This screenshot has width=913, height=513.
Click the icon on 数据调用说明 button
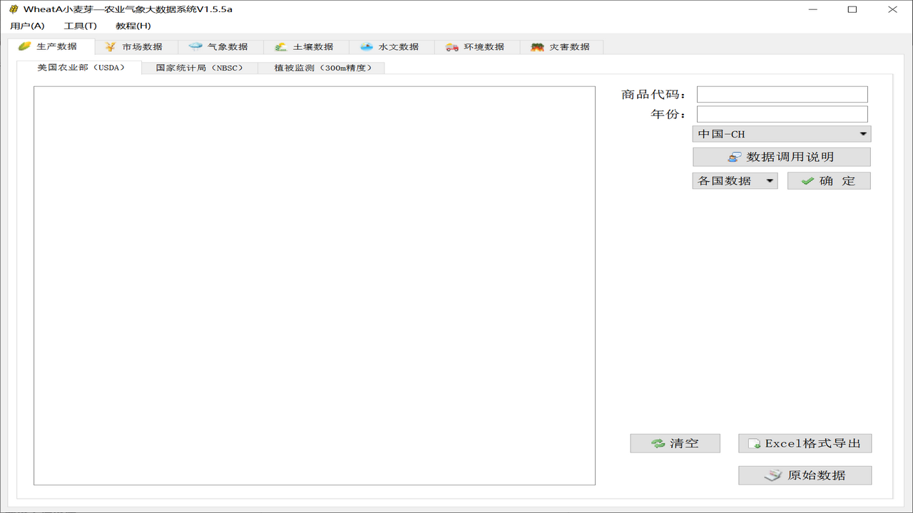[735, 157]
